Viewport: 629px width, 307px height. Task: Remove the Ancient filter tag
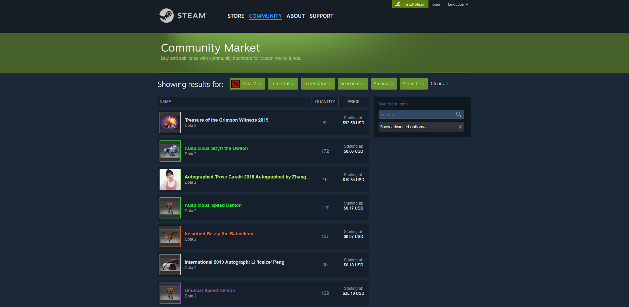(422, 84)
